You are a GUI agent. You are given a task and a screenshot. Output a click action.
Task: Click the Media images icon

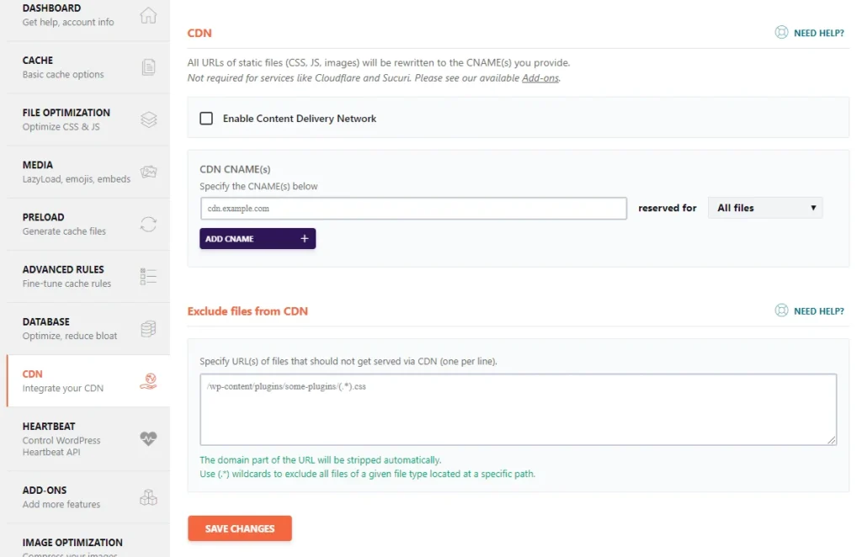(x=148, y=172)
